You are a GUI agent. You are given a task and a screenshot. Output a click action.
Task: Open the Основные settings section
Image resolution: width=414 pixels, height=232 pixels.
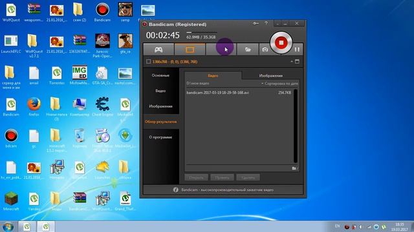point(160,75)
